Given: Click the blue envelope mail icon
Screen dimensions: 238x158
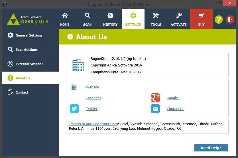Looking at the screenshot, I should tap(155, 109).
